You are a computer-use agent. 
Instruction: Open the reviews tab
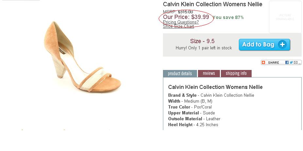[209, 74]
